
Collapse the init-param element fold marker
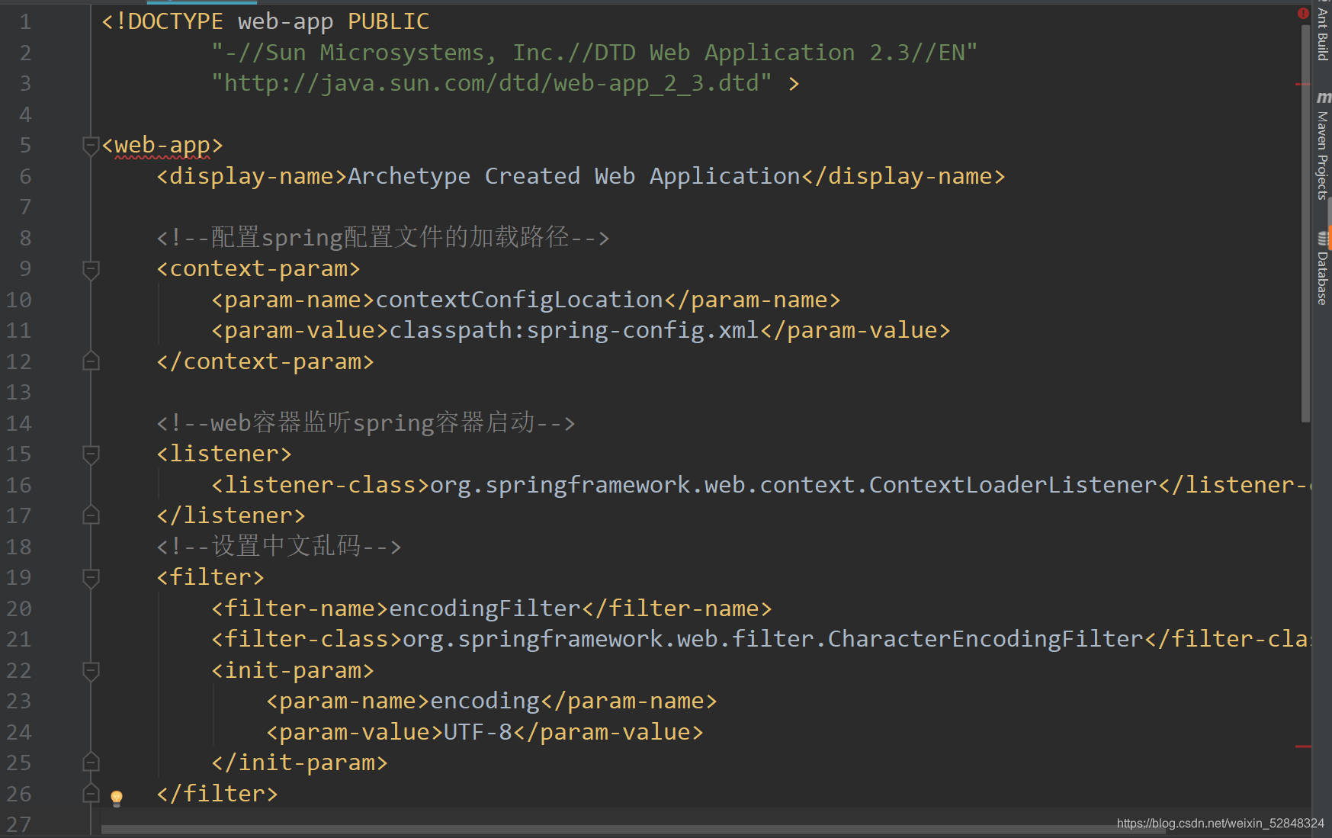pyautogui.click(x=91, y=670)
